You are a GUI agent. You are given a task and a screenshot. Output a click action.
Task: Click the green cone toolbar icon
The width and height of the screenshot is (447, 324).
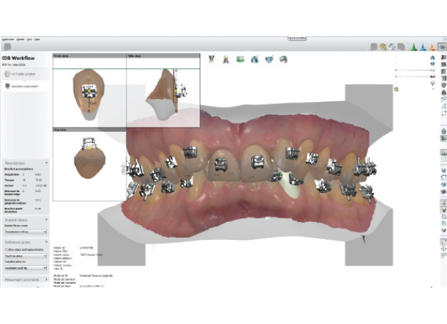click(413, 47)
